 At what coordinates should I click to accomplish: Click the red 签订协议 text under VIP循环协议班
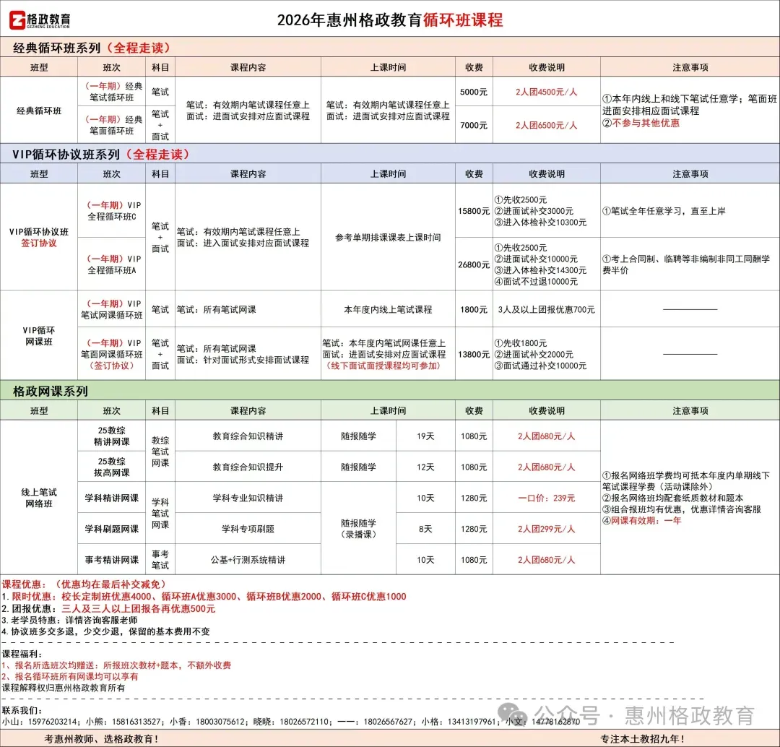pos(39,243)
